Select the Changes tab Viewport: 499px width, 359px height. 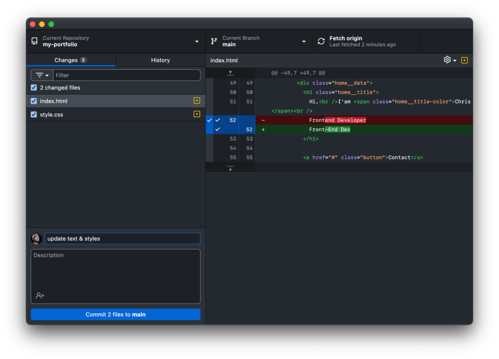click(x=71, y=60)
